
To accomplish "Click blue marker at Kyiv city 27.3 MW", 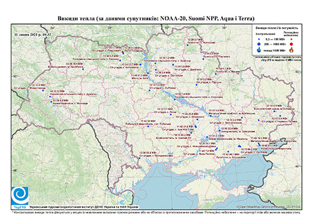I will coord(148,73).
